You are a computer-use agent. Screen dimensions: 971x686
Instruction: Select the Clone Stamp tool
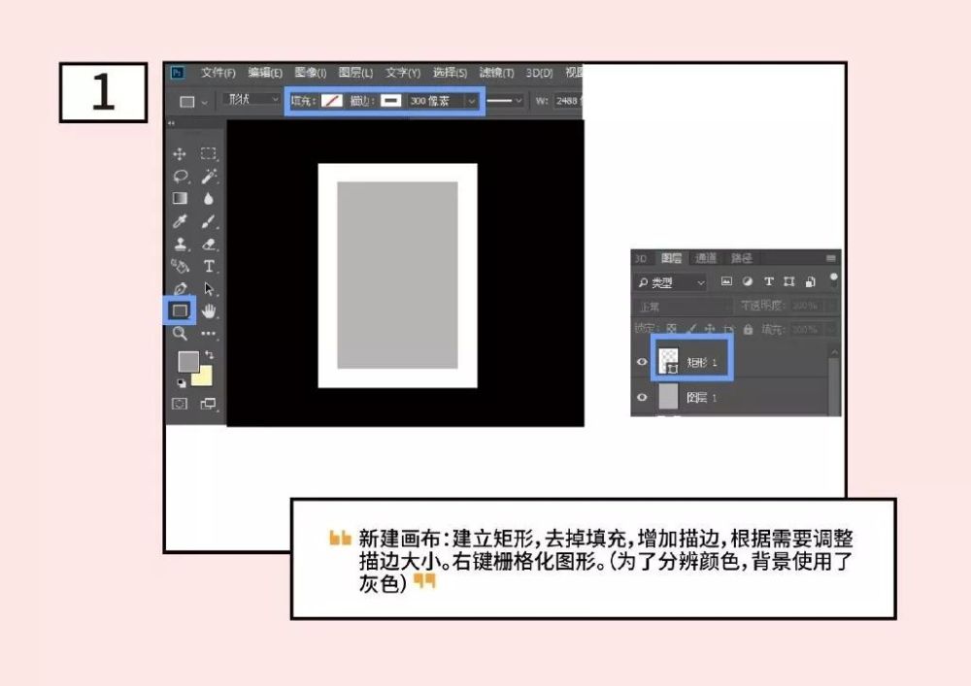[x=181, y=244]
